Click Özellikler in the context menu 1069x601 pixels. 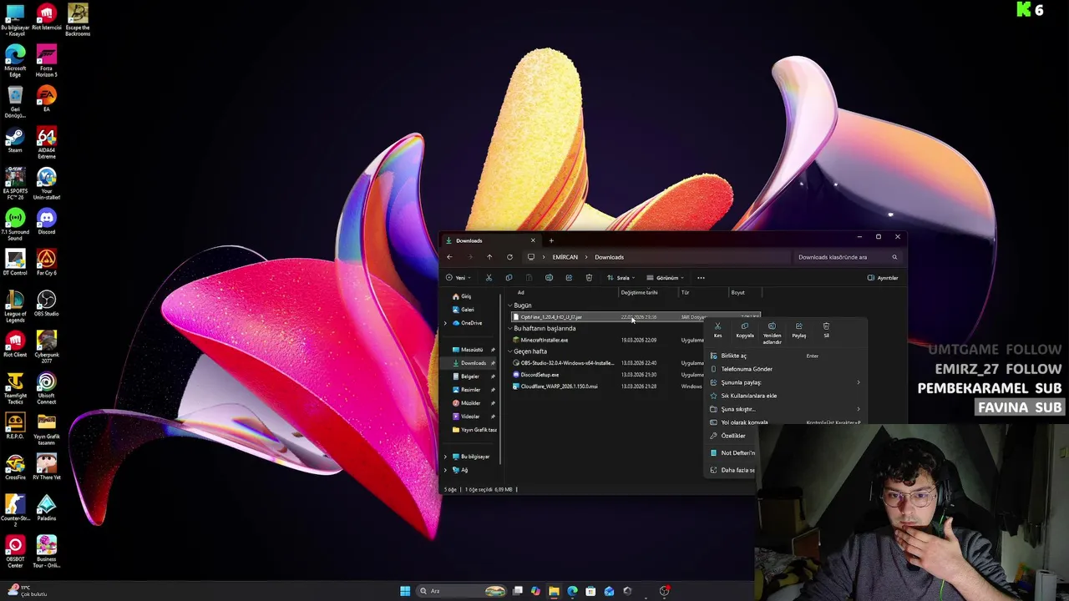pyautogui.click(x=733, y=436)
